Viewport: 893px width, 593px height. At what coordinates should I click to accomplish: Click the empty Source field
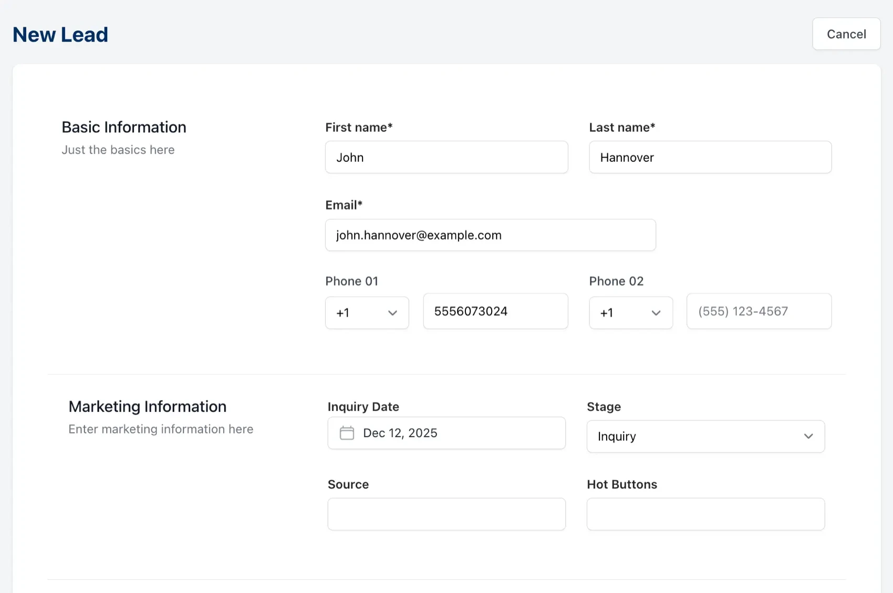click(x=446, y=514)
